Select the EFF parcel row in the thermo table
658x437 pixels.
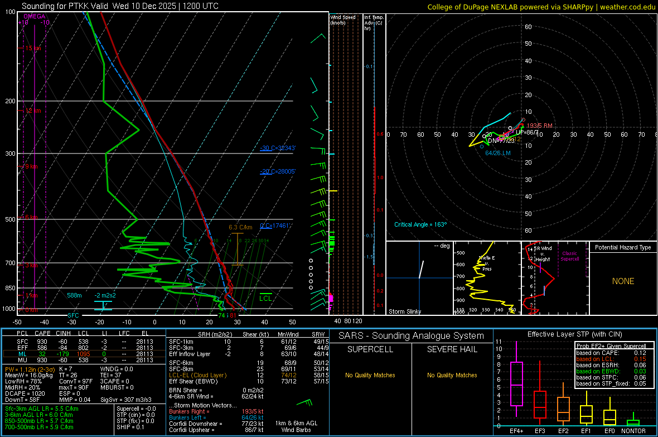pos(85,348)
